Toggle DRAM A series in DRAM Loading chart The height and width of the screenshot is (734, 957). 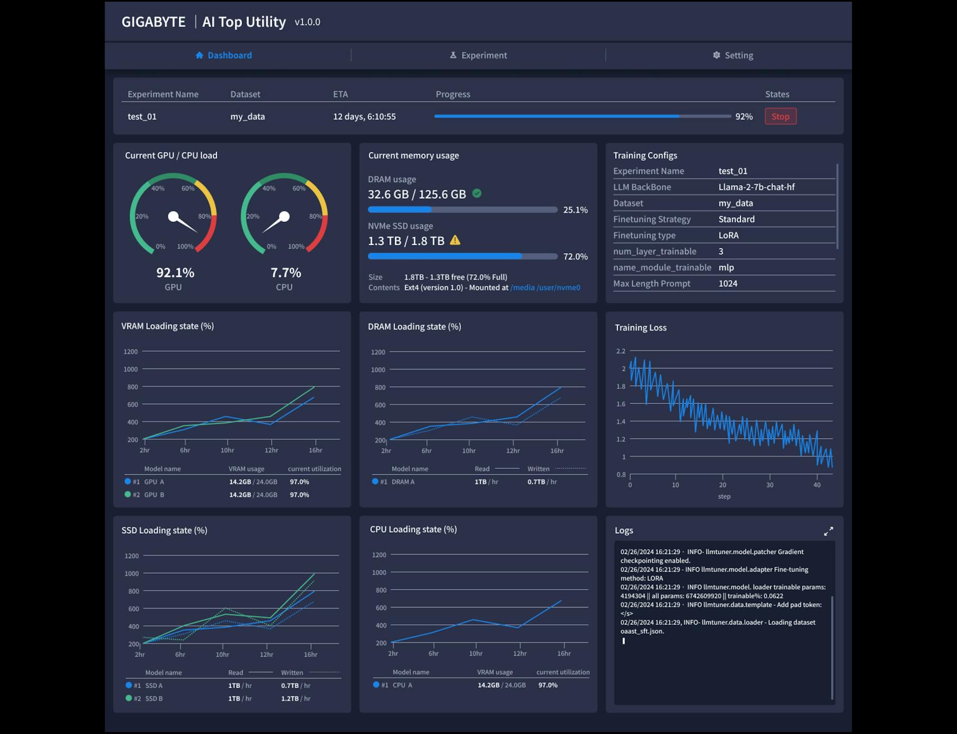pos(374,481)
